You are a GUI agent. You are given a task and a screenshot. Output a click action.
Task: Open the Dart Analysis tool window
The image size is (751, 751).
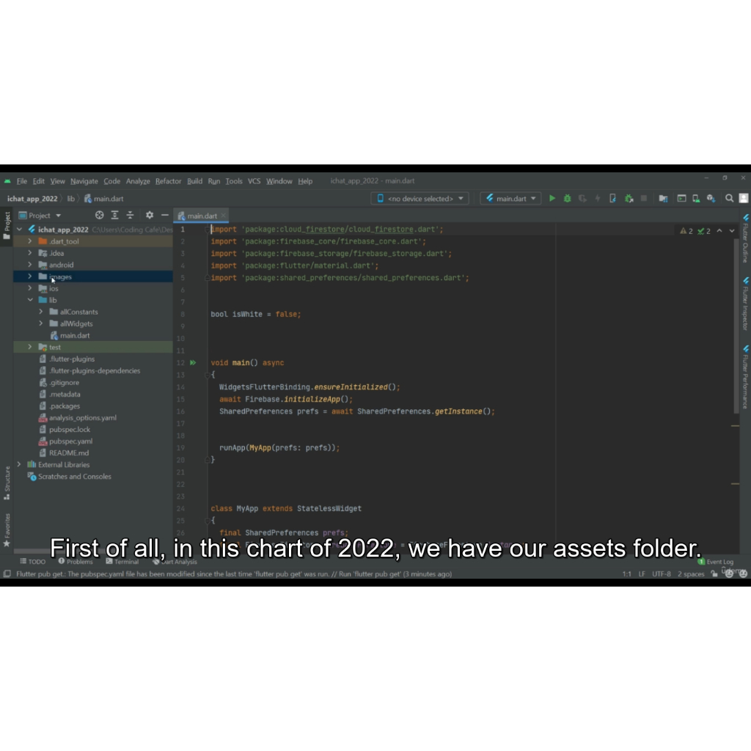click(175, 561)
